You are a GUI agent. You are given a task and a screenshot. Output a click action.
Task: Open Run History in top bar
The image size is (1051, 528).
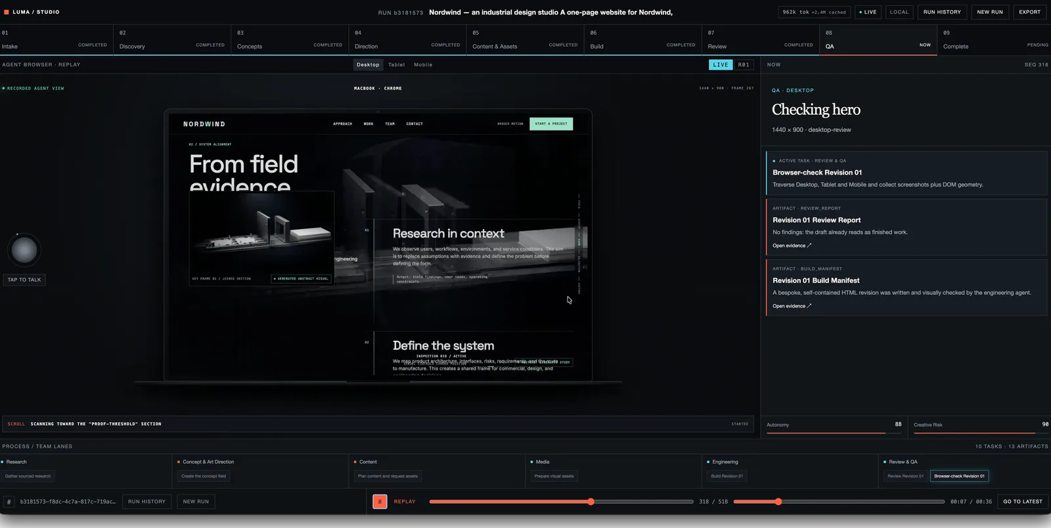point(942,12)
